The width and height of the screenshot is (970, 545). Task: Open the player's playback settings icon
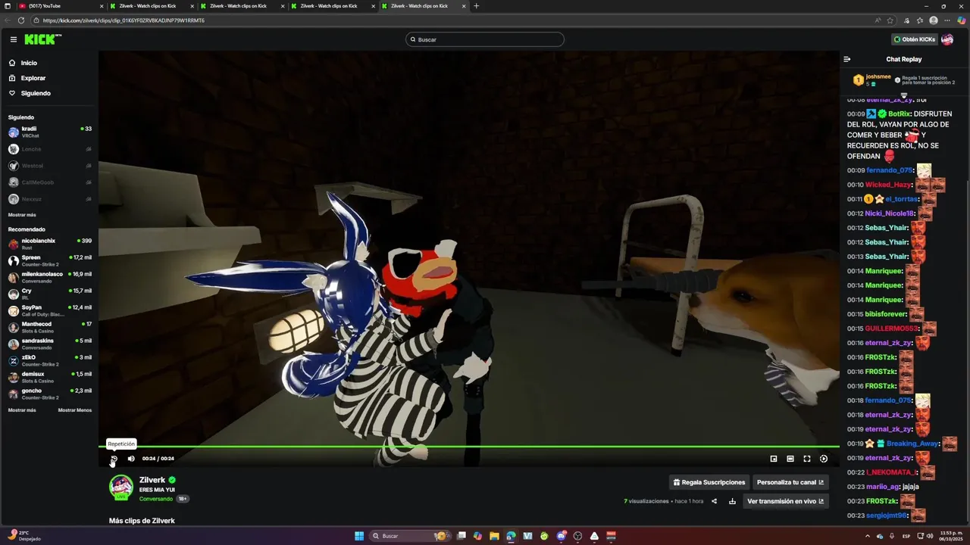tap(824, 459)
